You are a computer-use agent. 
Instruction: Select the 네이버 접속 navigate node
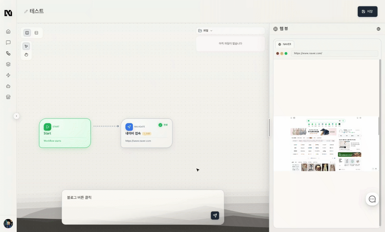(x=146, y=133)
